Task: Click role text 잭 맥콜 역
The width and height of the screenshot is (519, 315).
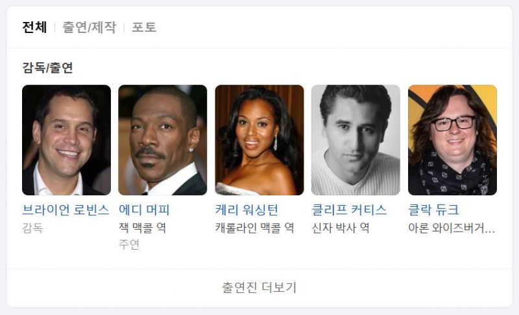Action: [x=142, y=228]
